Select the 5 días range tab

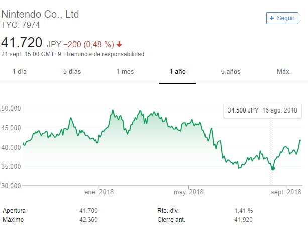(72, 72)
